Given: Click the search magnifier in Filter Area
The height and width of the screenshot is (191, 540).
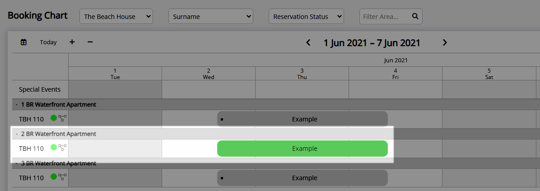Looking at the screenshot, I should (415, 16).
